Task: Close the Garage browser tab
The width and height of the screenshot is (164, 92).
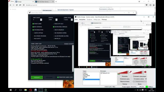Action: [x=33, y=2]
